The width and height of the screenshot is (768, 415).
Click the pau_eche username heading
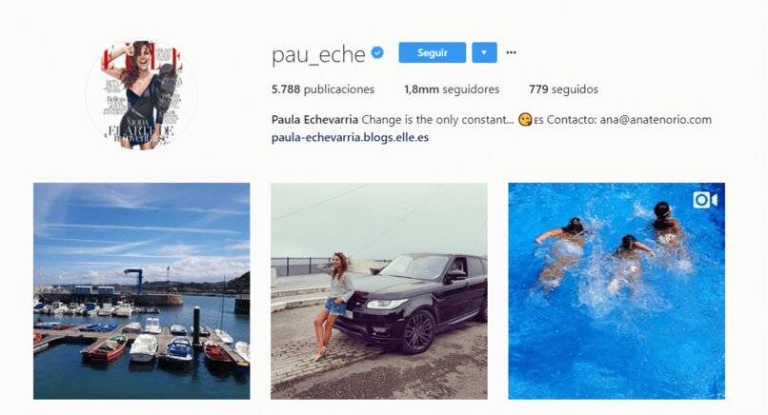[318, 54]
